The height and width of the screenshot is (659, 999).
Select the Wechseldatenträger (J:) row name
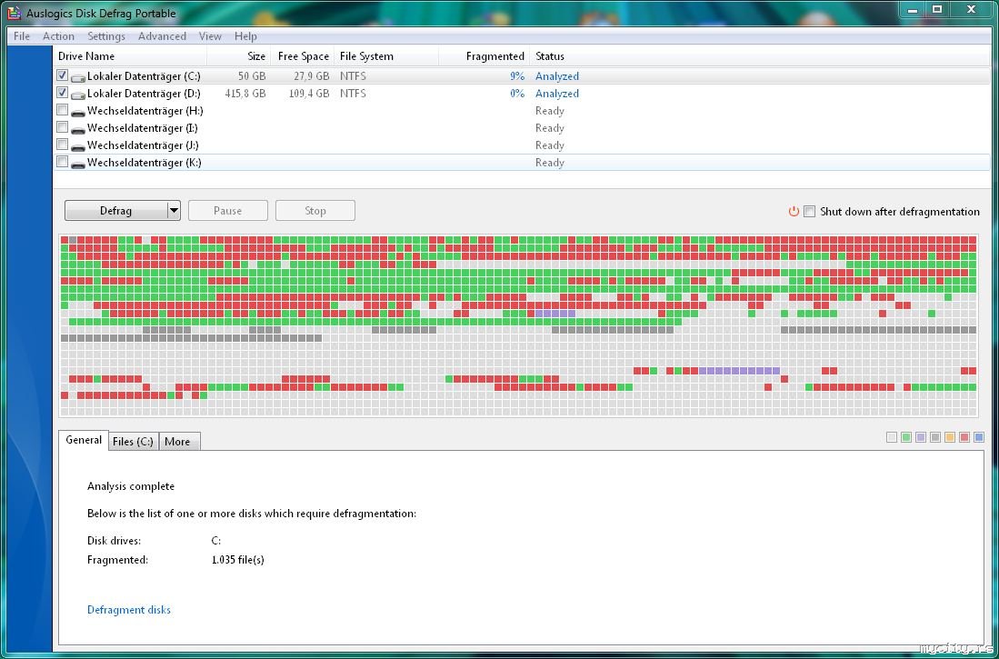(x=144, y=145)
